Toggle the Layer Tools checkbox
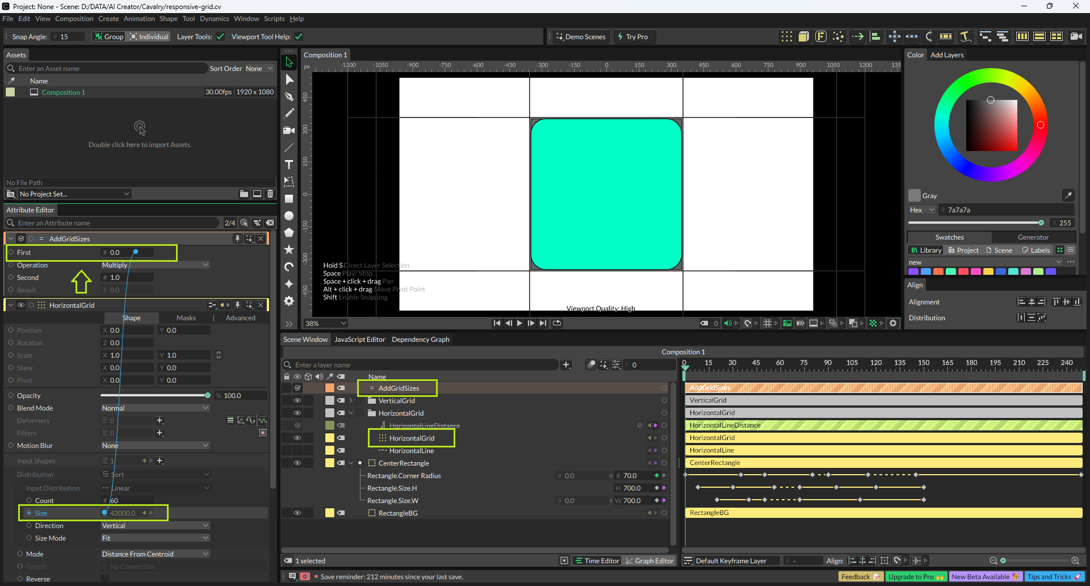The width and height of the screenshot is (1090, 586). [220, 37]
